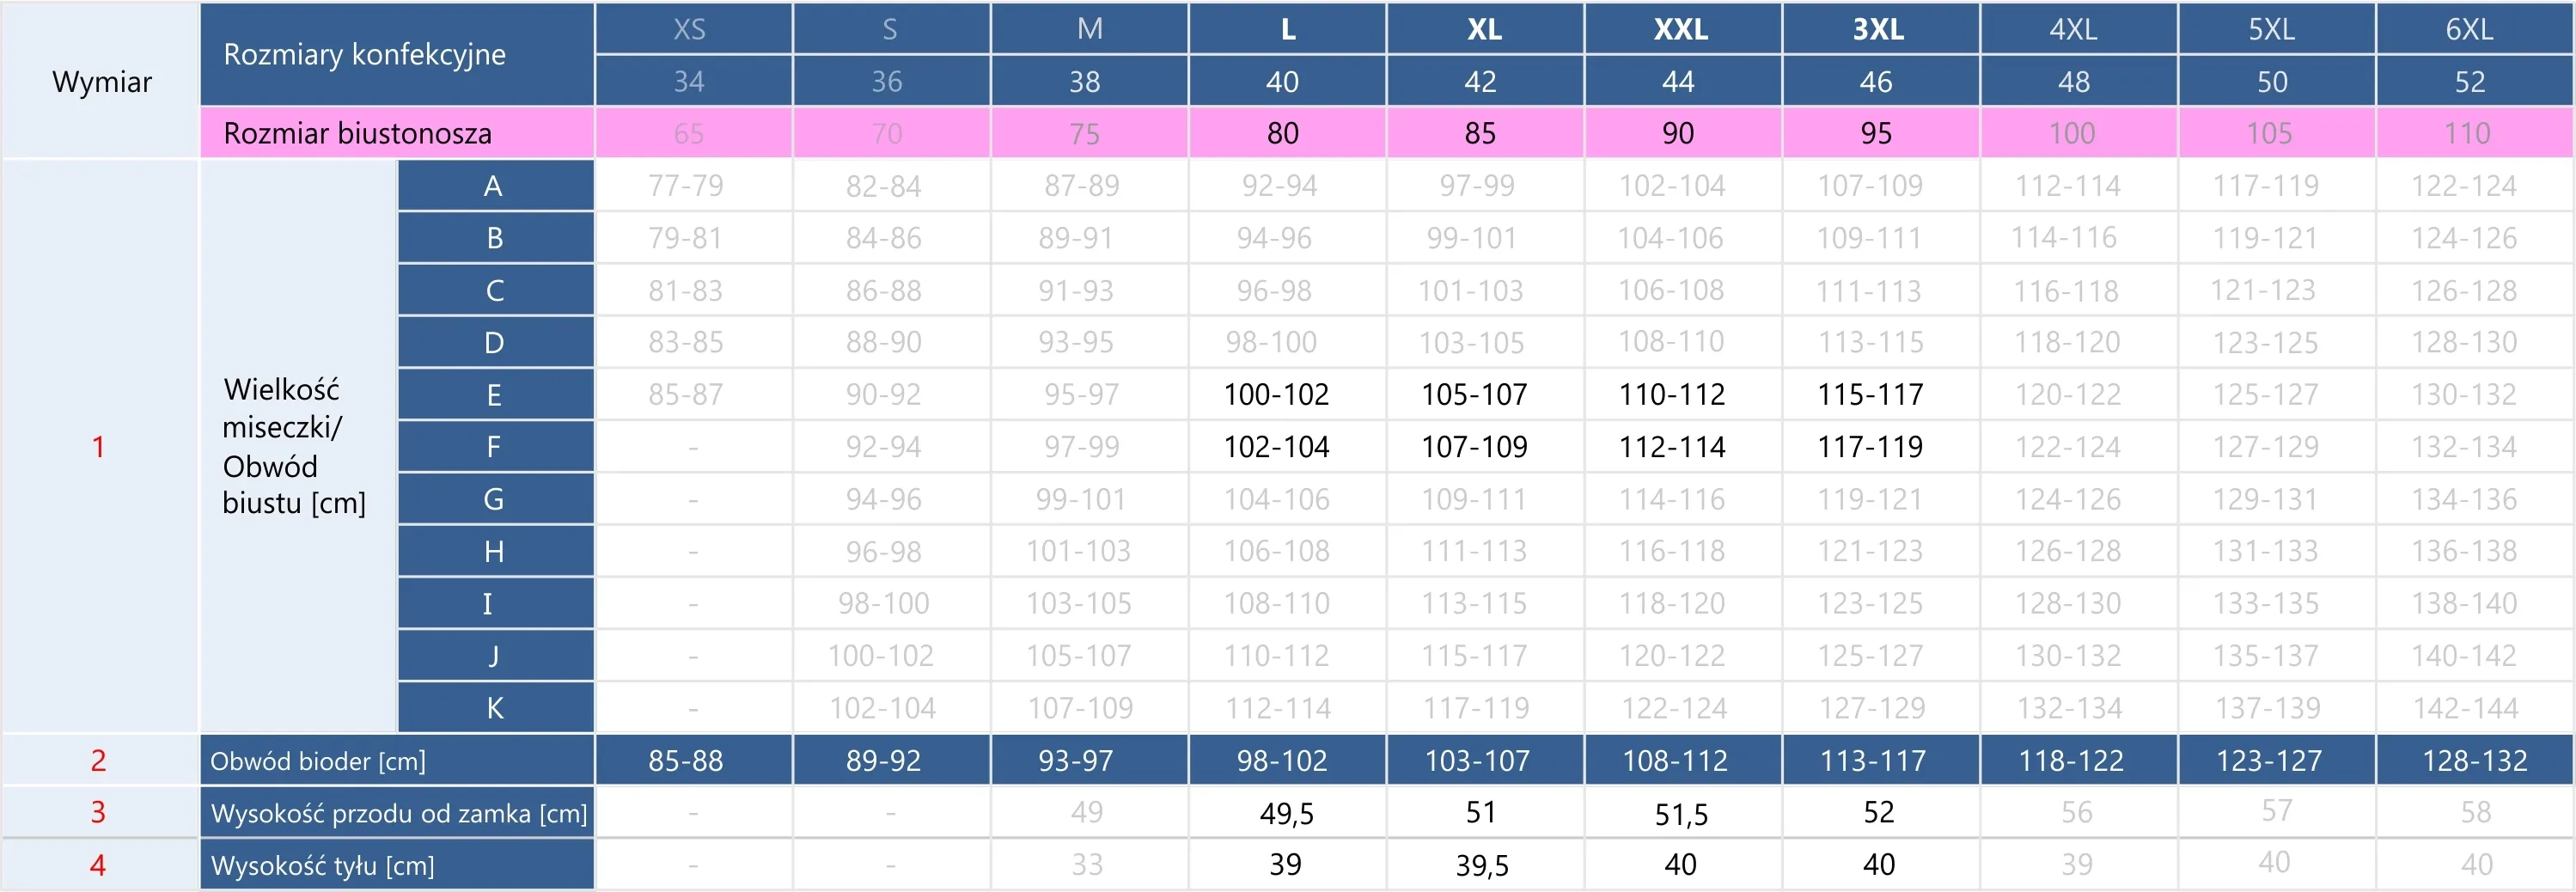Select the Rozmiary konfekcyjne label
Viewport: 2576px width, 892px height.
(364, 54)
